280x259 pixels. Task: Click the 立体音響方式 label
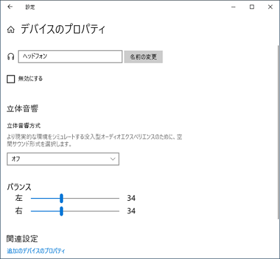click(24, 126)
